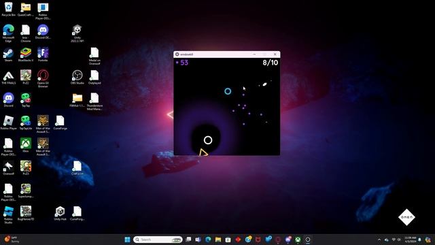Select THE FINALS desktop shortcut

tap(8, 77)
